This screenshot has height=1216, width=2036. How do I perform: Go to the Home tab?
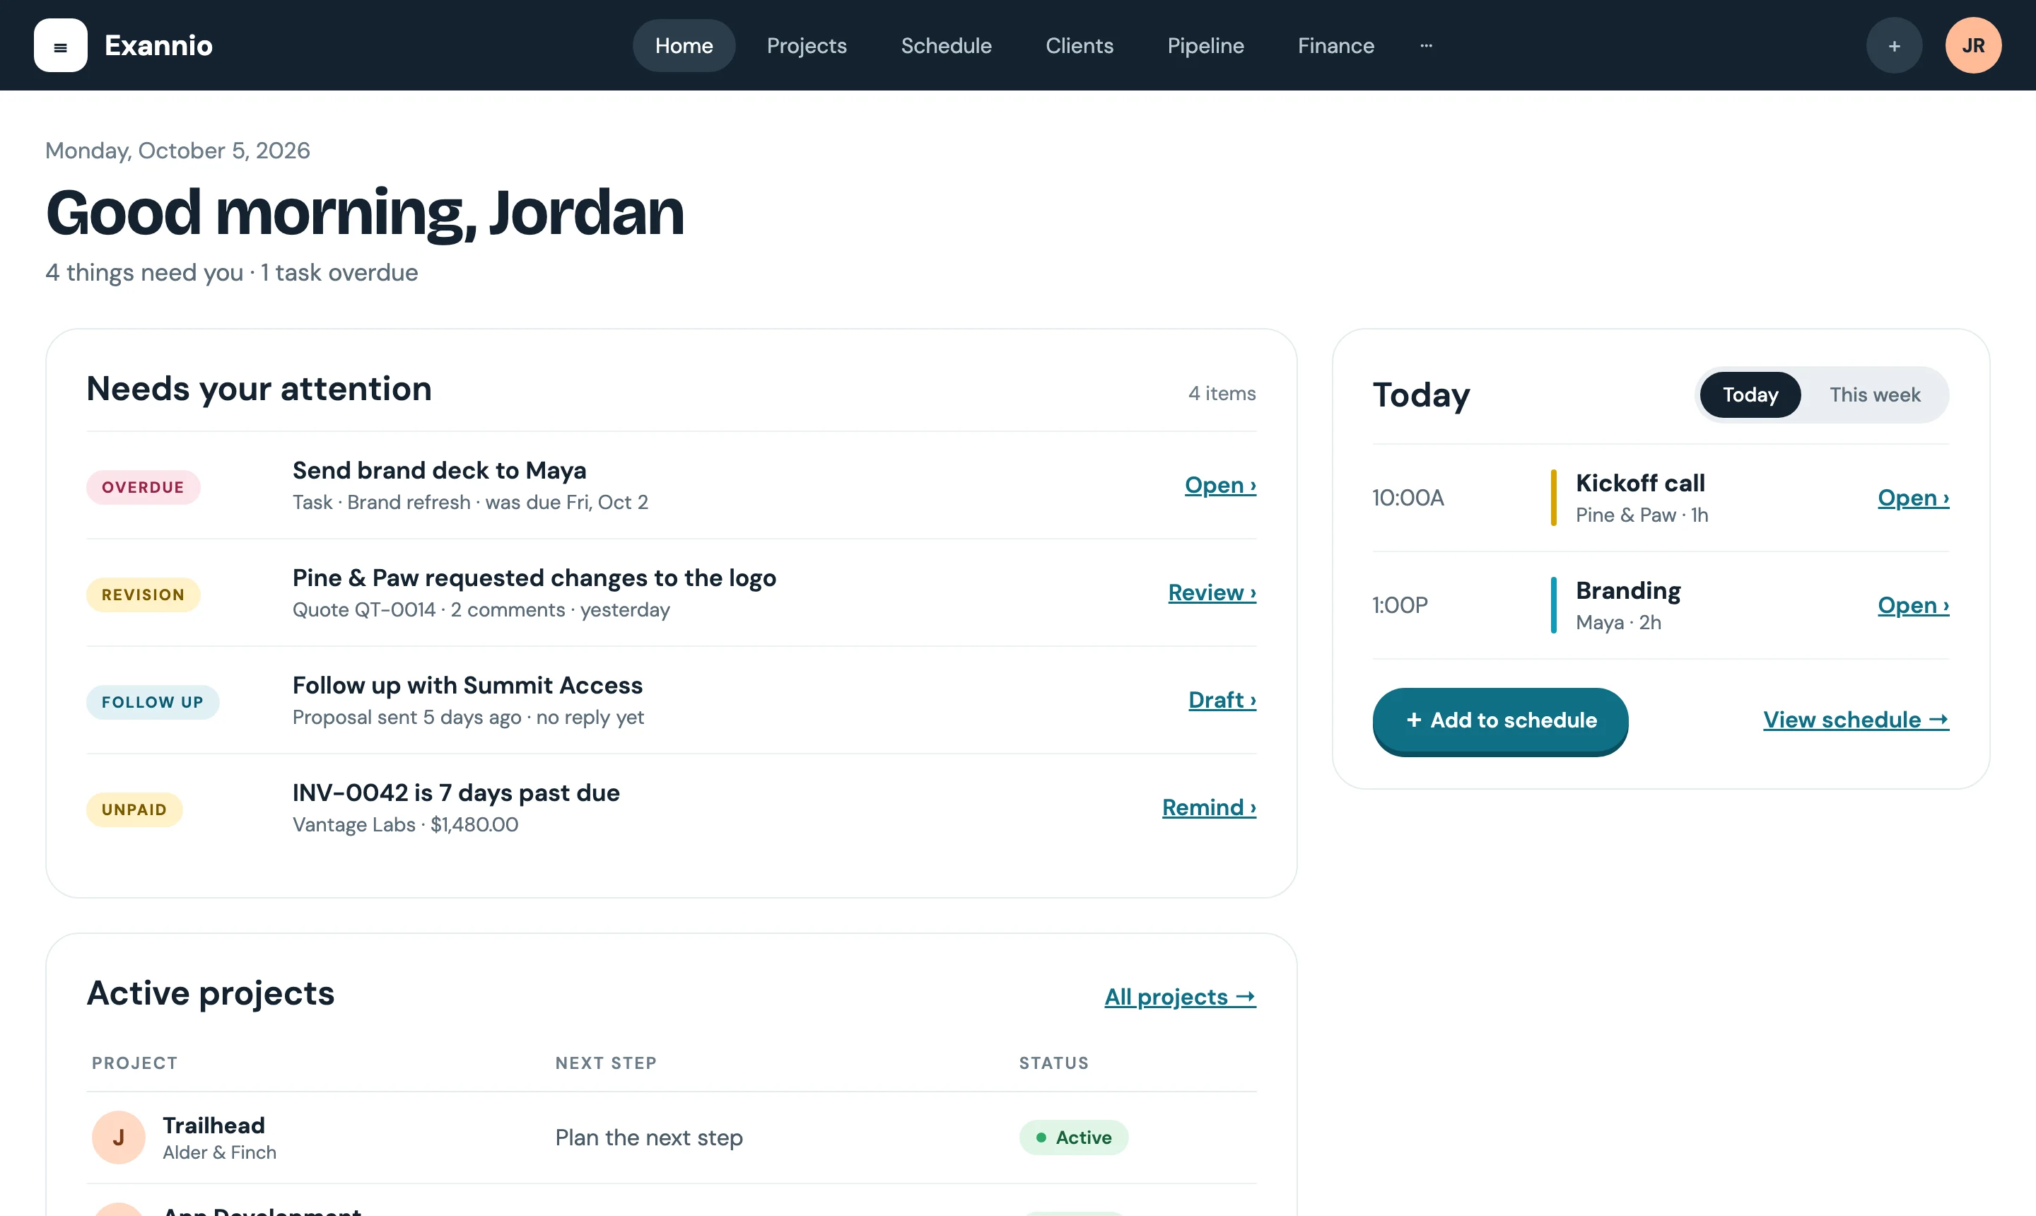684,45
